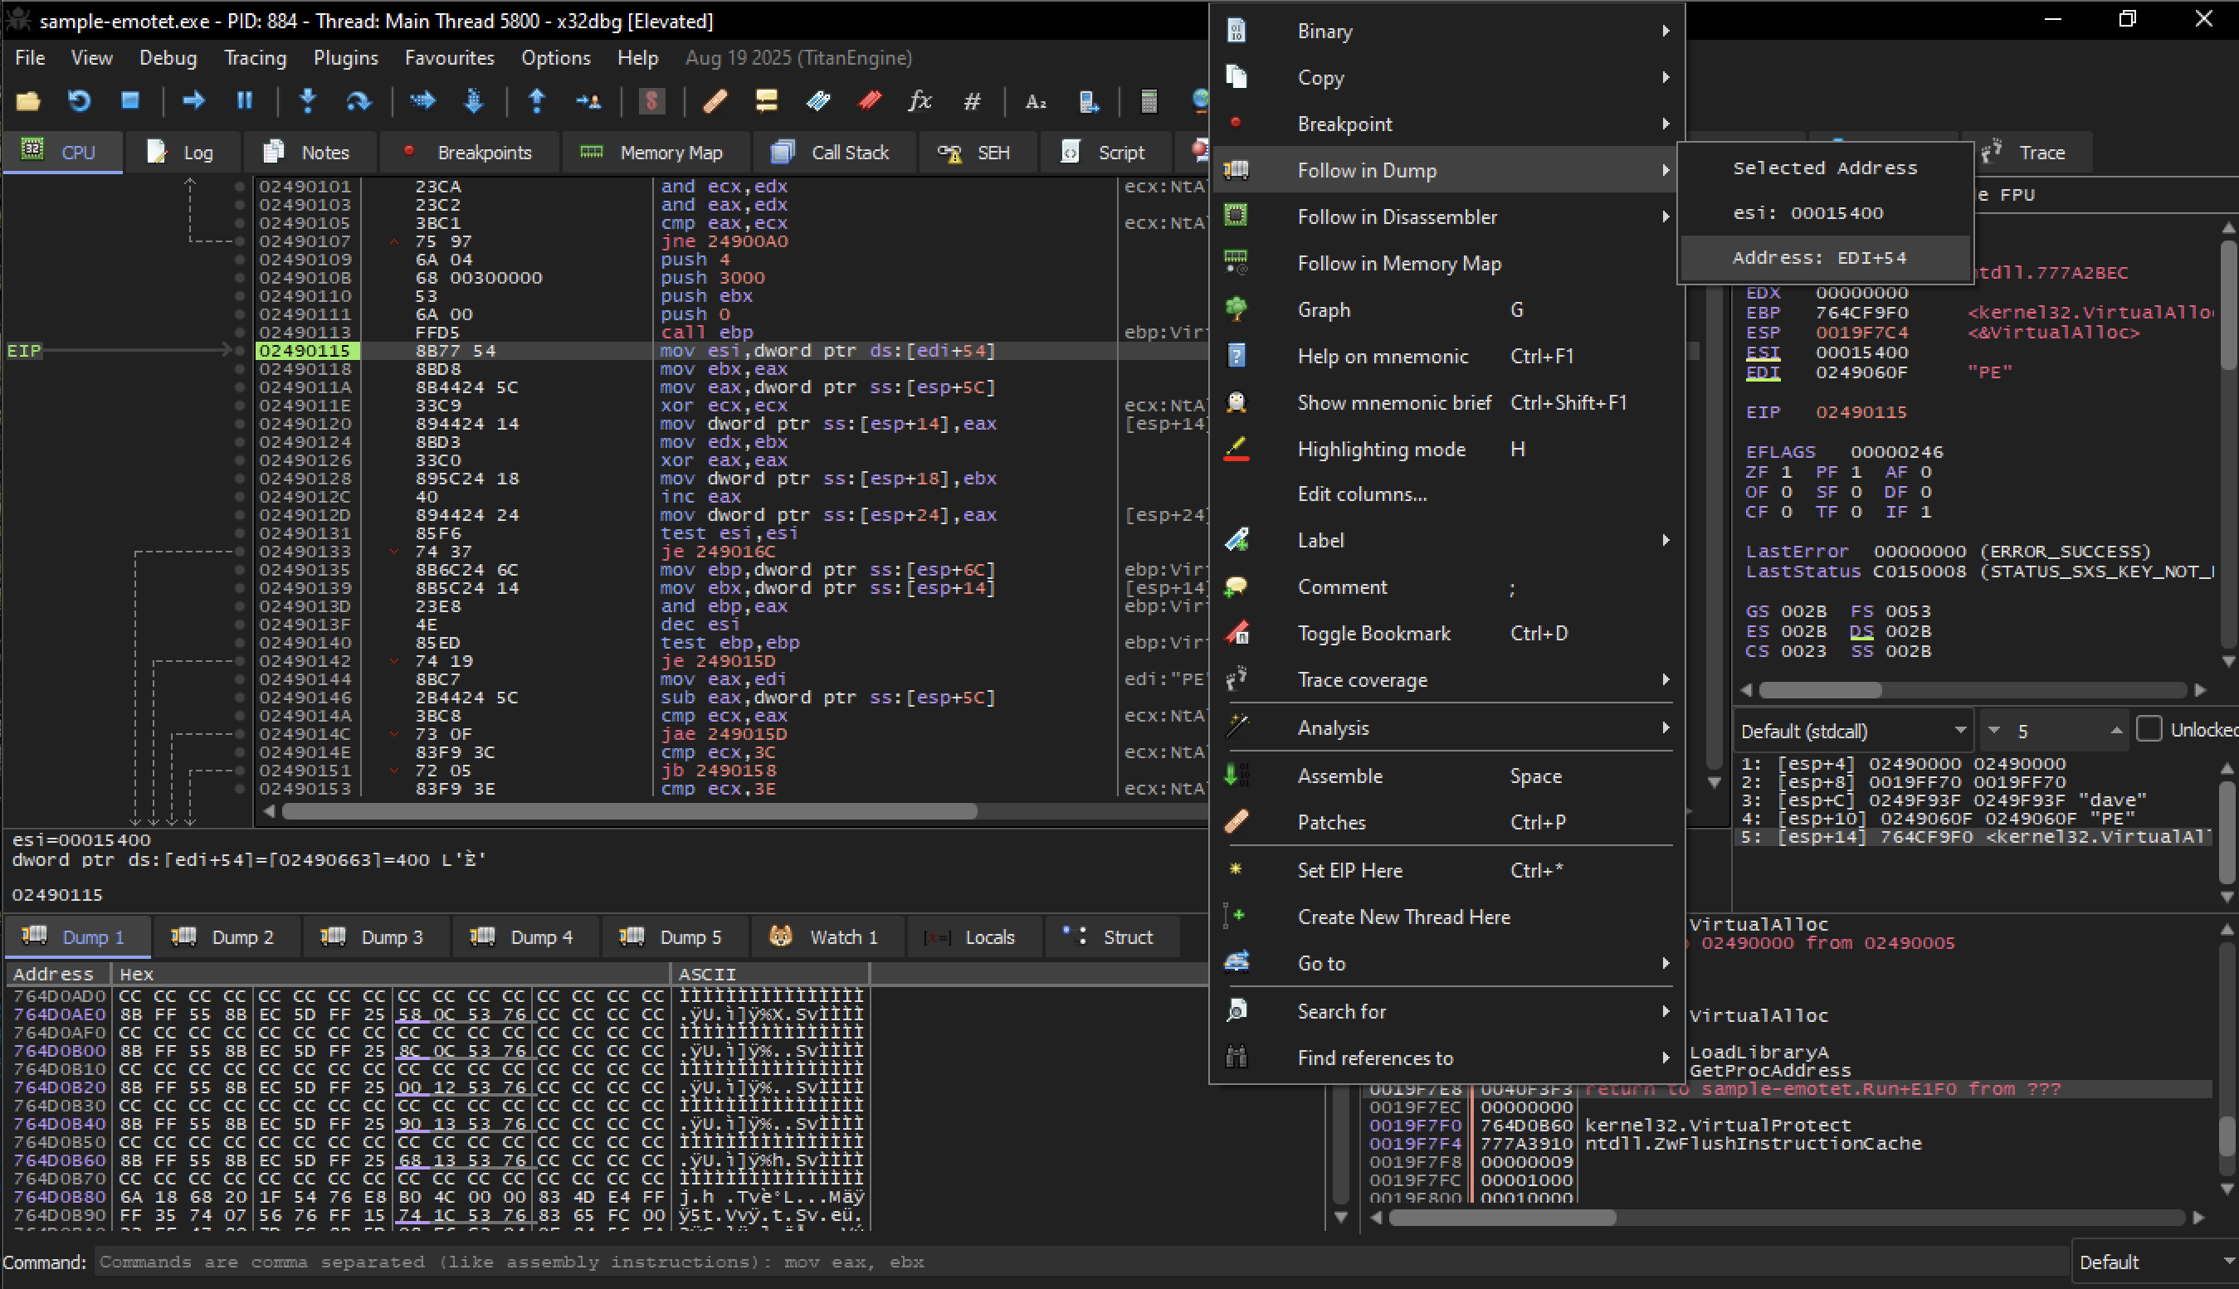Choose Address: EDI+54 in submenu
2239x1289 pixels.
click(1823, 258)
